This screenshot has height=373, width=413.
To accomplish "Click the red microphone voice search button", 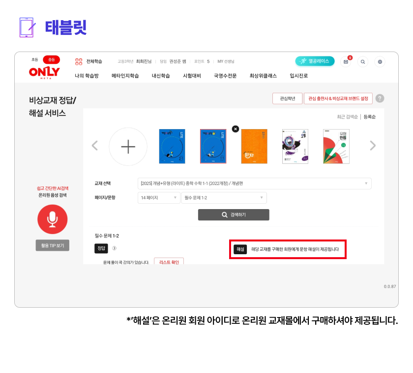I will pyautogui.click(x=53, y=219).
